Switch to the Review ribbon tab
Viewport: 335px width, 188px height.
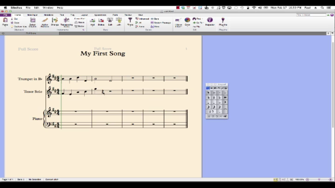128,15
